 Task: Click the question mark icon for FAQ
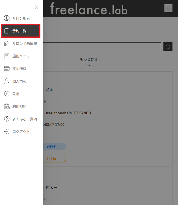[x=7, y=119]
